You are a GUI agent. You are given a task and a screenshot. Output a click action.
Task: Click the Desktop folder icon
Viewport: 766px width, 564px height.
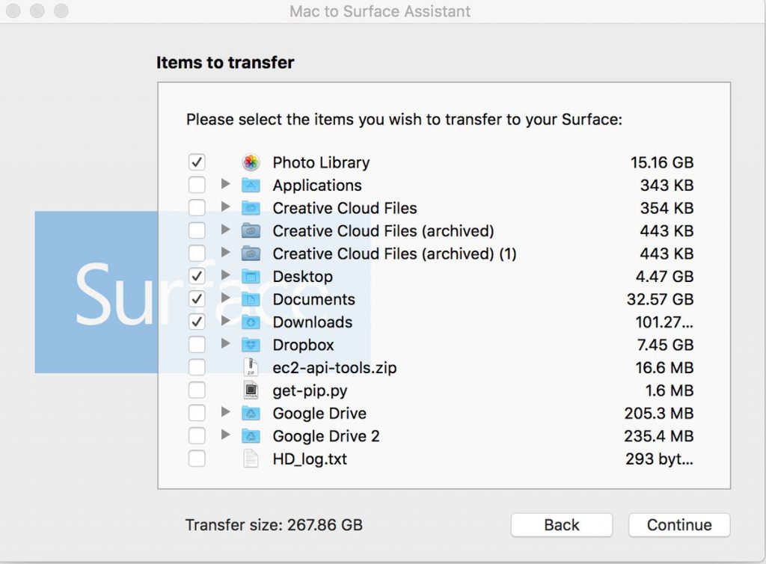click(x=251, y=276)
